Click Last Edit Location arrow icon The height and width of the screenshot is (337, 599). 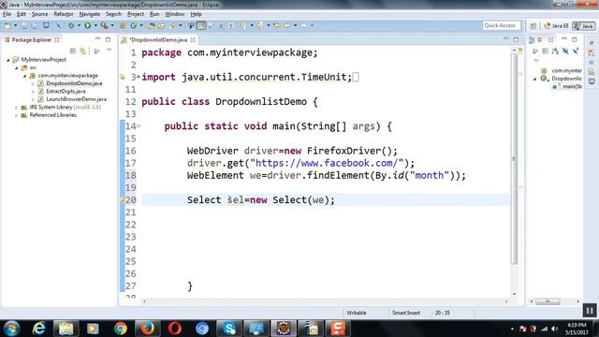pyautogui.click(x=277, y=25)
